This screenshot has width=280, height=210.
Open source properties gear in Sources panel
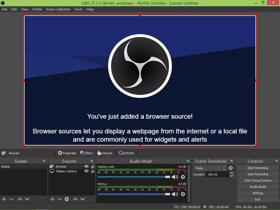67,199
